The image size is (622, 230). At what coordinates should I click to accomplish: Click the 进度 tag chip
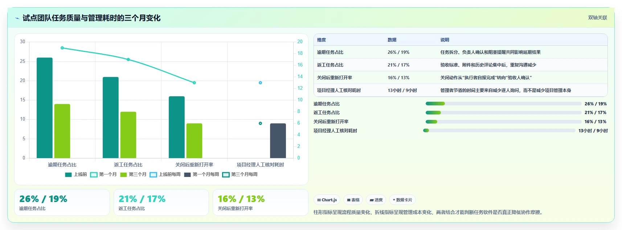coord(376,200)
